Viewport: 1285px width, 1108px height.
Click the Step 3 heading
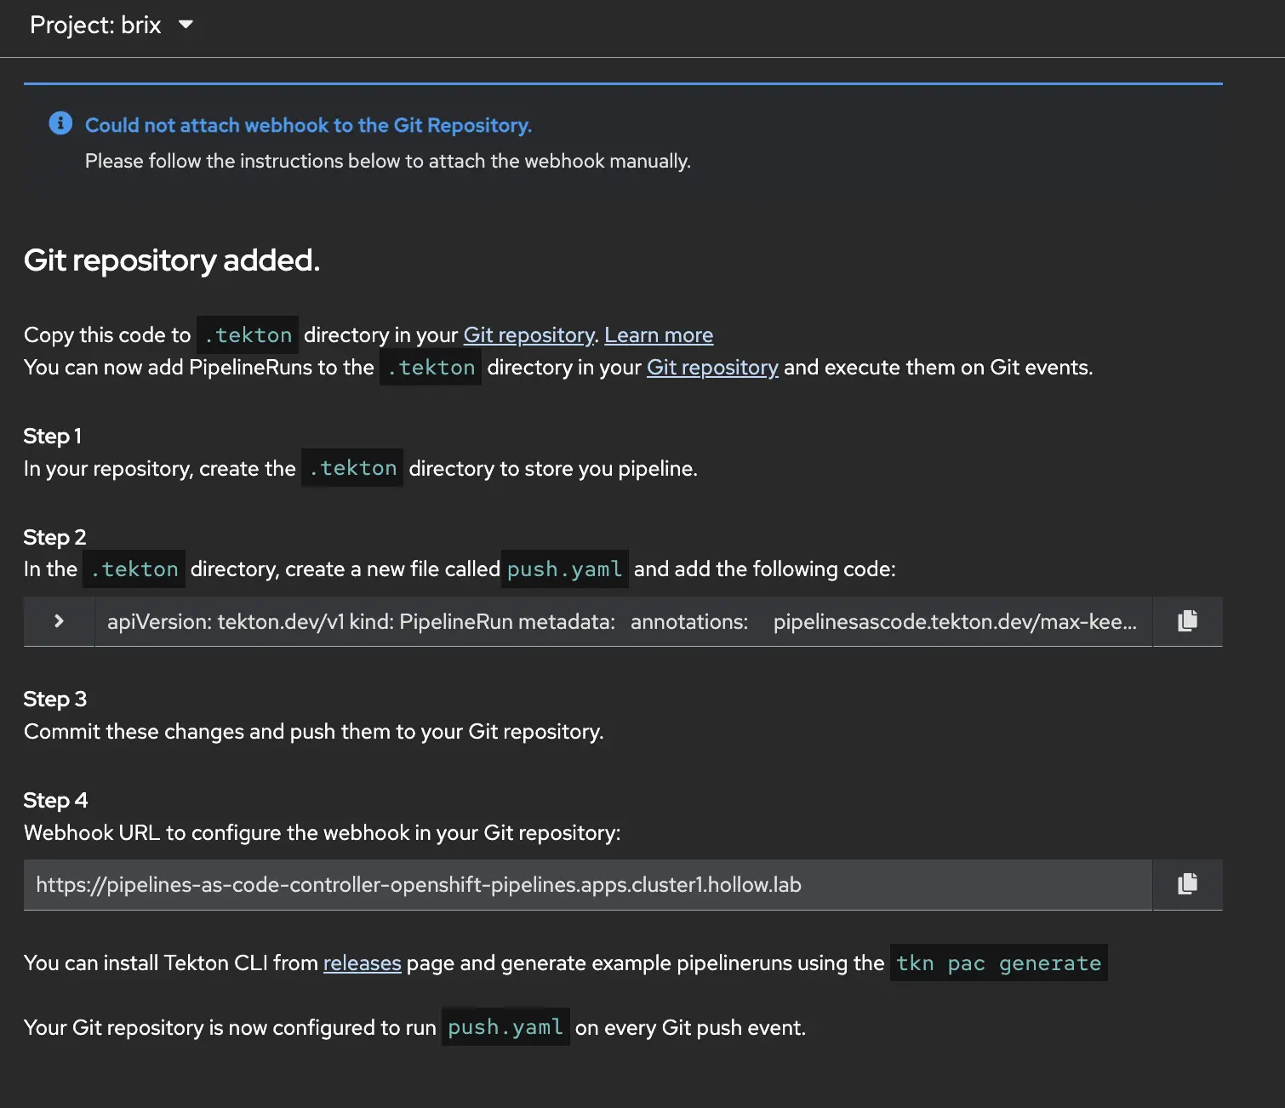(55, 700)
